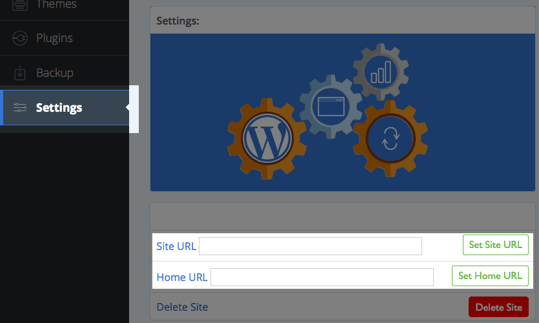Click the Set Site URL button
Image resolution: width=539 pixels, height=323 pixels.
pyautogui.click(x=495, y=245)
